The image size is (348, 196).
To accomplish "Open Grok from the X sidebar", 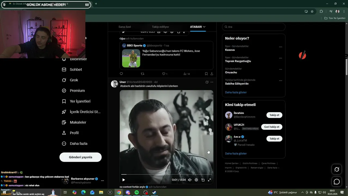I will point(70,80).
